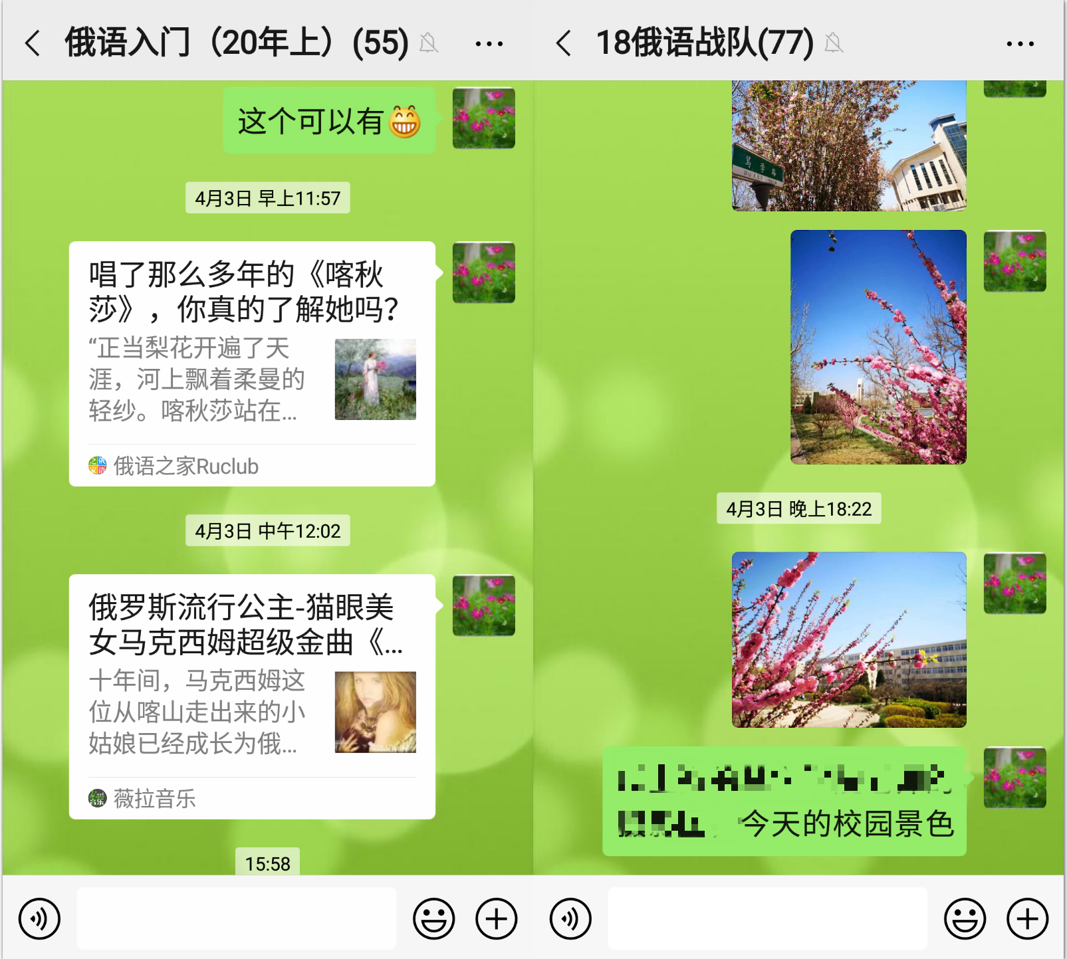Tap message text field in left chat
Image resolution: width=1067 pixels, height=959 pixels.
236,919
